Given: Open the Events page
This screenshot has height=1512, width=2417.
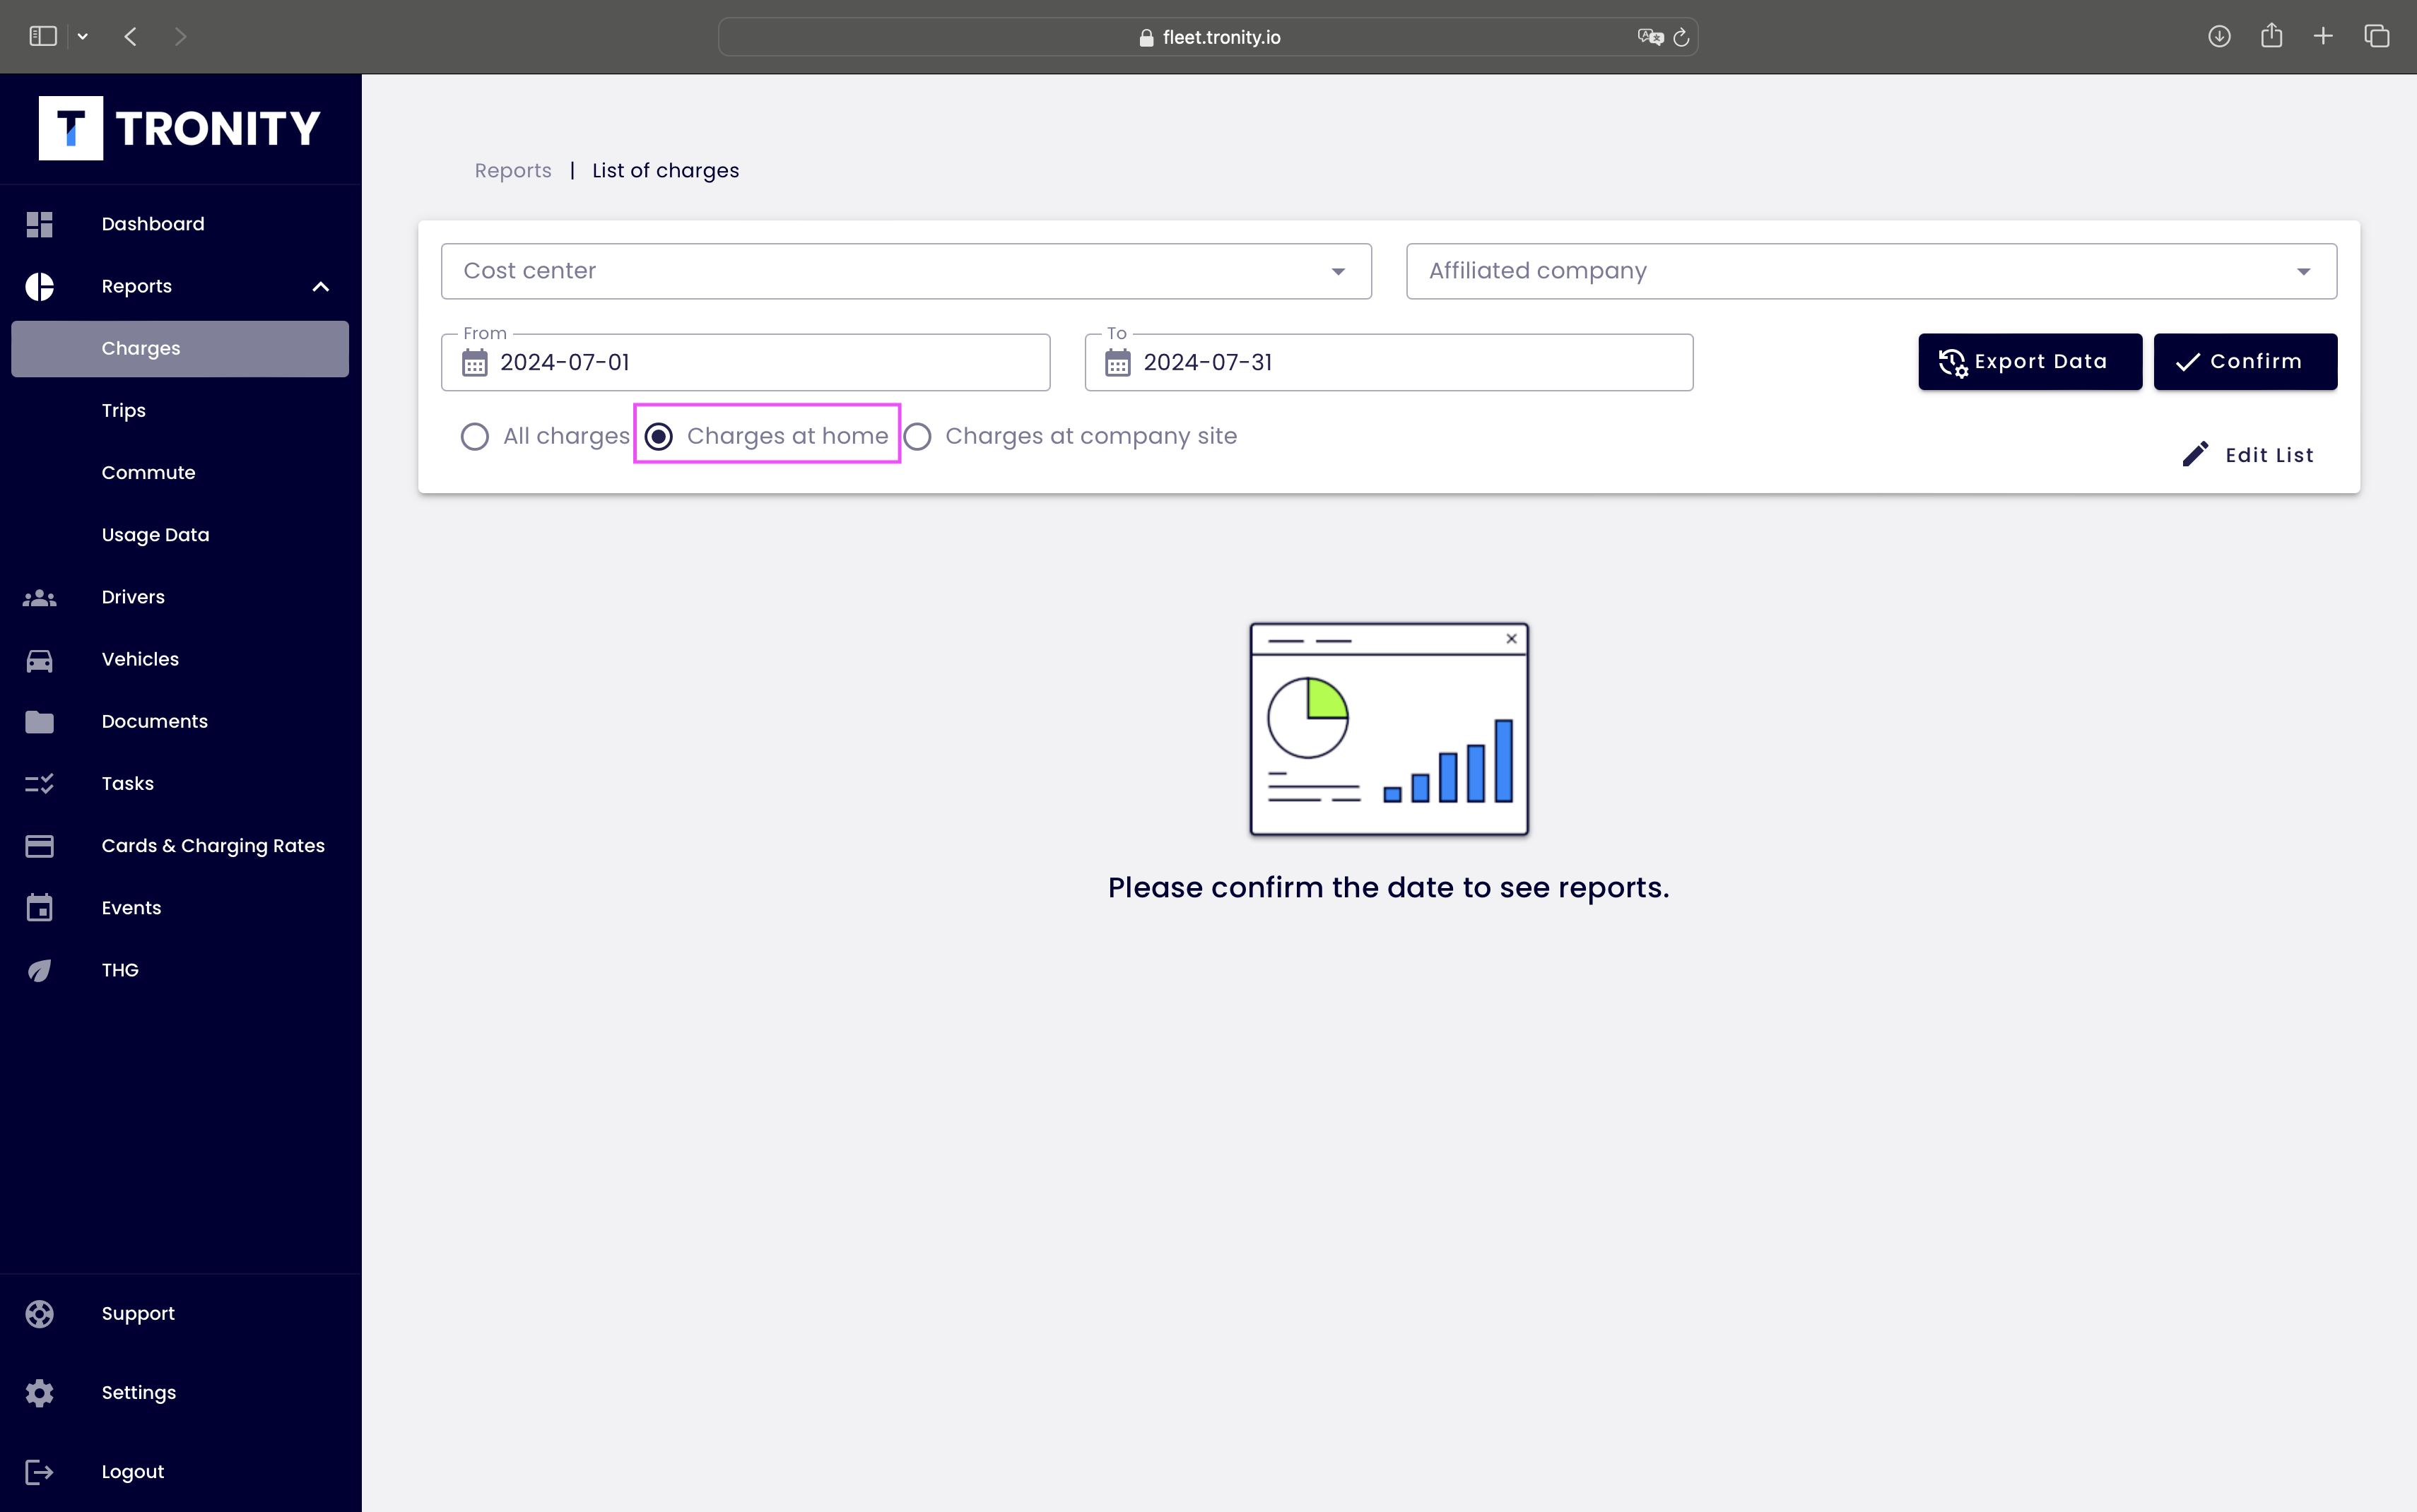Looking at the screenshot, I should (x=180, y=908).
